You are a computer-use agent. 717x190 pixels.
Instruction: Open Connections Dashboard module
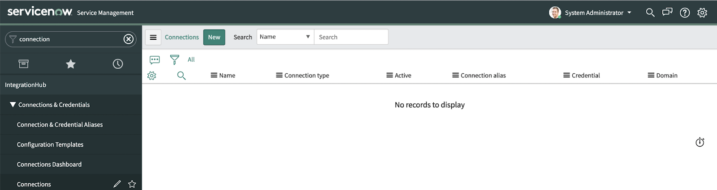[x=49, y=165]
